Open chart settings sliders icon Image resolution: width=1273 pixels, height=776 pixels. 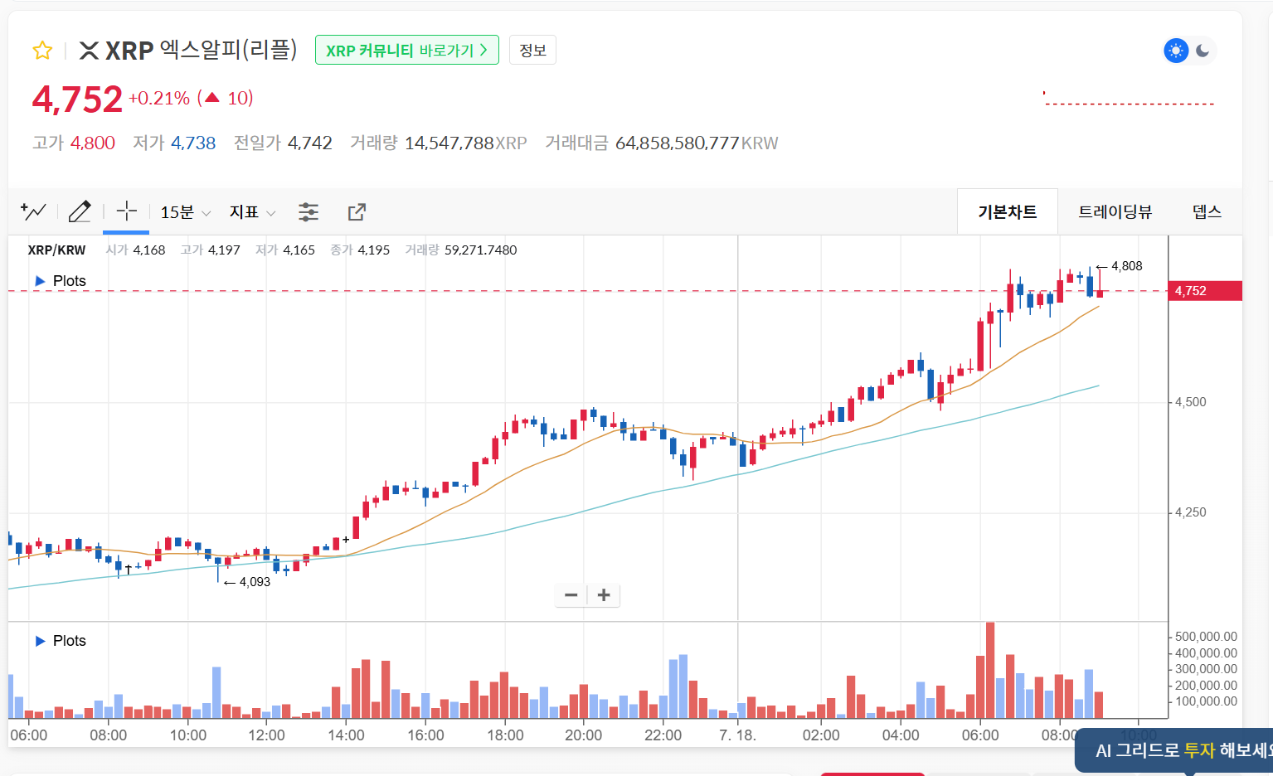point(309,212)
